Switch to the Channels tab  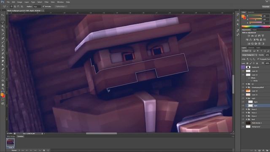tap(251, 48)
